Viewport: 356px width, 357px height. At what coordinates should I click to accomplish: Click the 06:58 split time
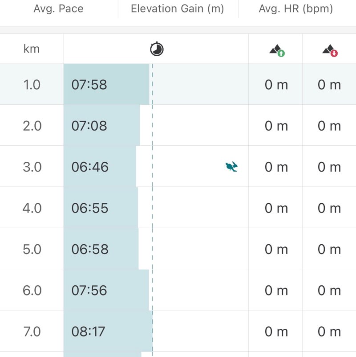tap(90, 249)
